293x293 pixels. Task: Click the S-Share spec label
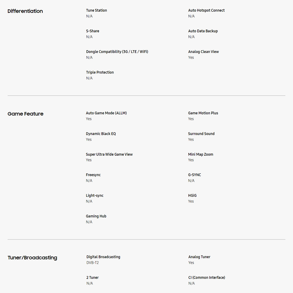(x=93, y=31)
